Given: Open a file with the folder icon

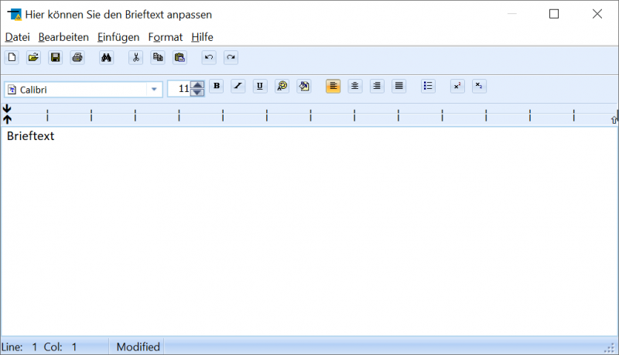Looking at the screenshot, I should (x=33, y=57).
